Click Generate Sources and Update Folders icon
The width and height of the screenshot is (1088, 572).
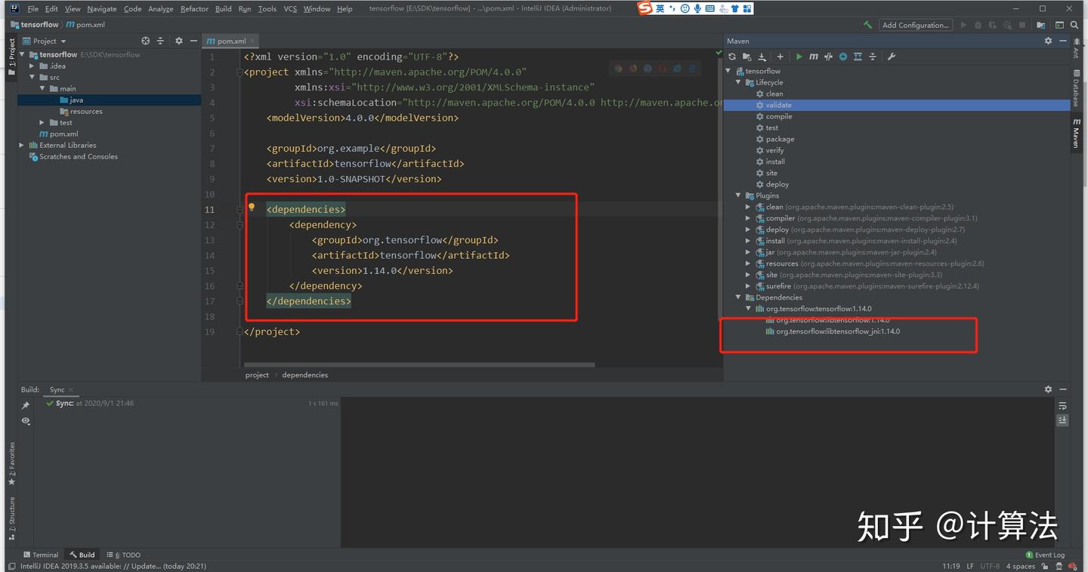(746, 57)
